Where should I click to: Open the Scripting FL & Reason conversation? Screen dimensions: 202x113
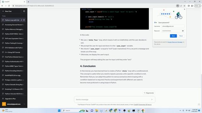[13, 89]
